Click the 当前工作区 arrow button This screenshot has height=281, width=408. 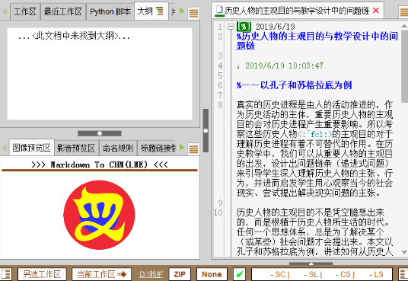pos(102,274)
